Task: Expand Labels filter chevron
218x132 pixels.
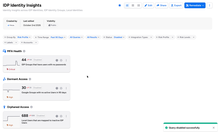Action: [x=16, y=42]
